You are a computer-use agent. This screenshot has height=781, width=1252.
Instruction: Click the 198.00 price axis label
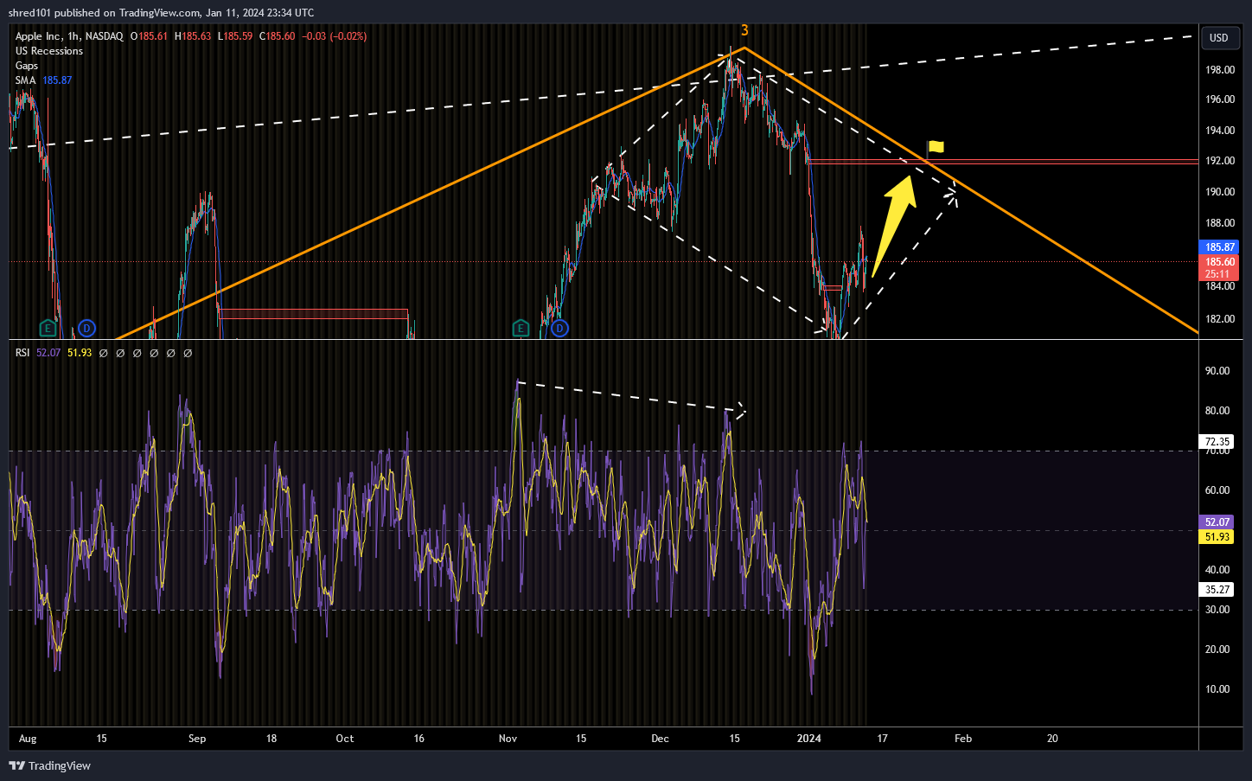(1220, 70)
